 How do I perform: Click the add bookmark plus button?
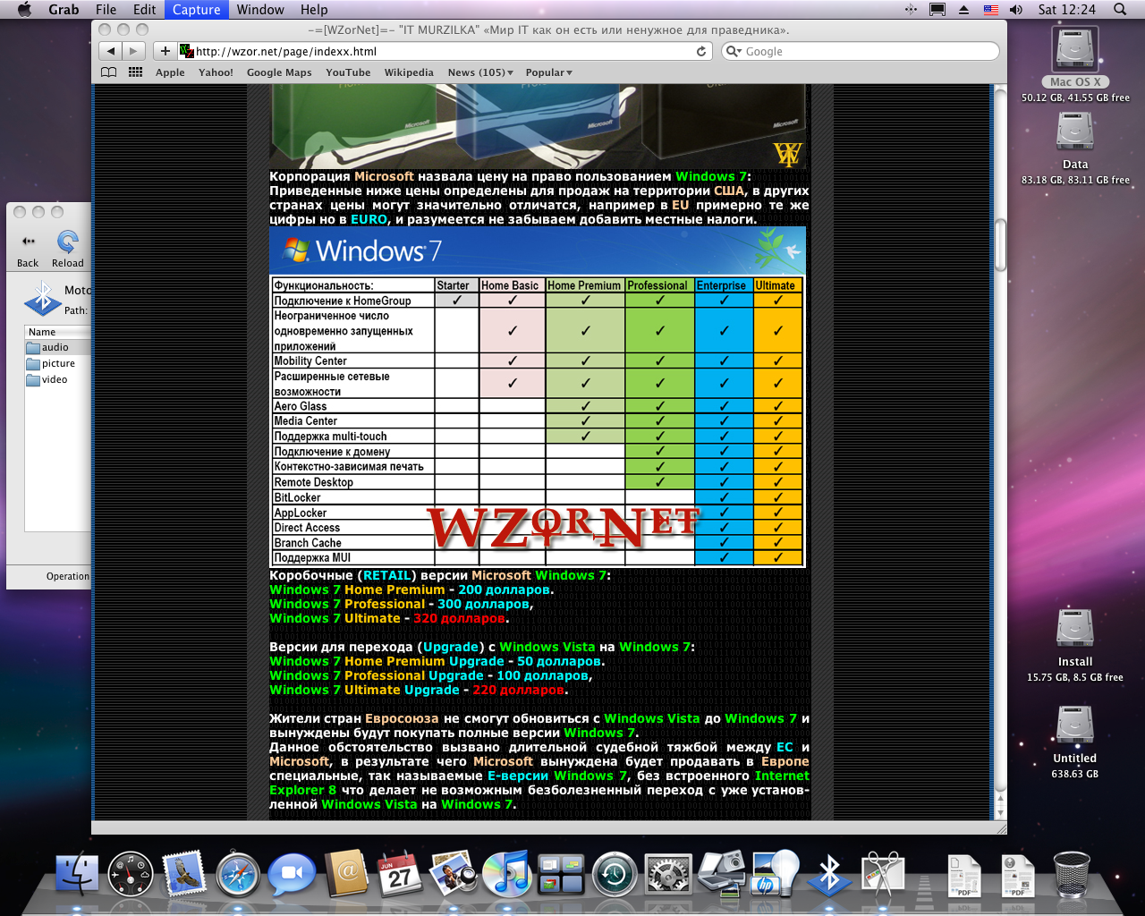click(x=165, y=51)
